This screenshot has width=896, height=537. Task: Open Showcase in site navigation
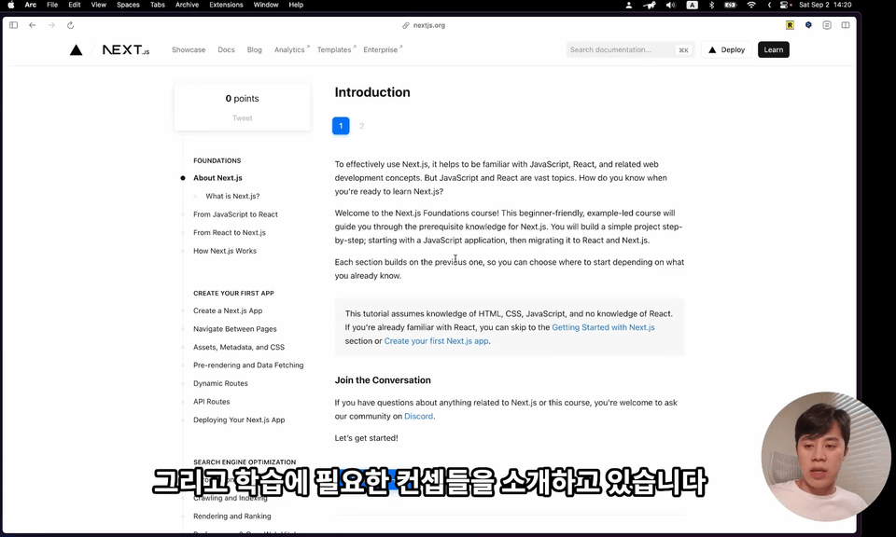point(189,49)
